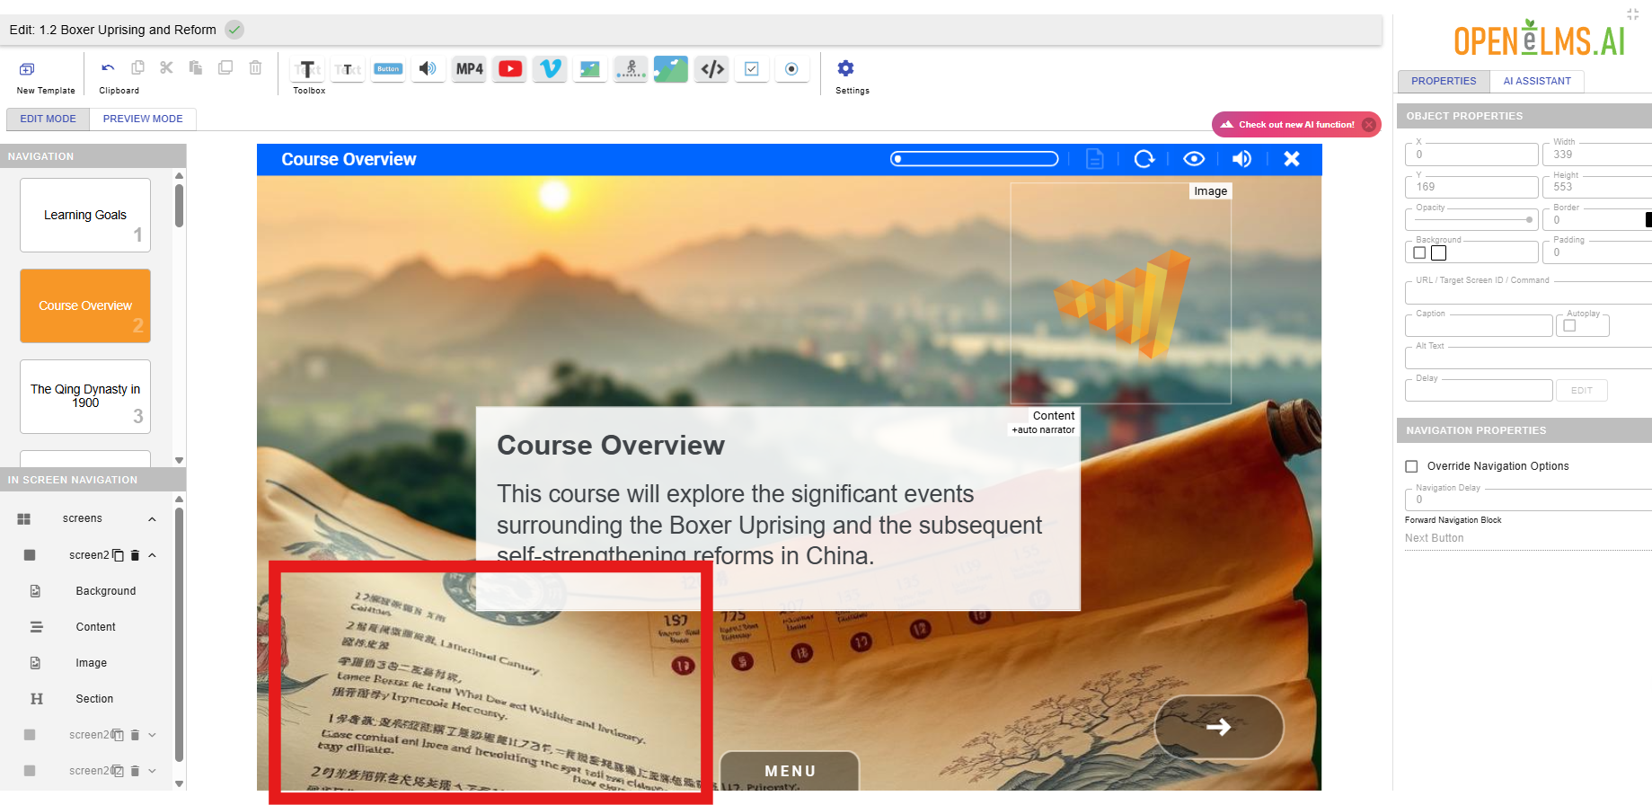Open the Next Button navigation block dropdown
This screenshot has height=805, width=1652.
[x=1527, y=538]
